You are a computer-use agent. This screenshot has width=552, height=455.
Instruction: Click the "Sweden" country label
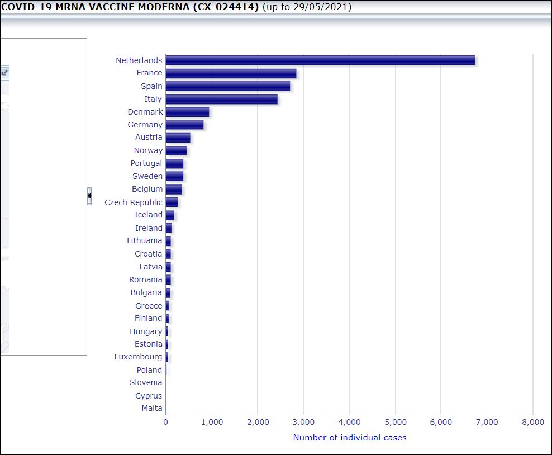click(147, 176)
